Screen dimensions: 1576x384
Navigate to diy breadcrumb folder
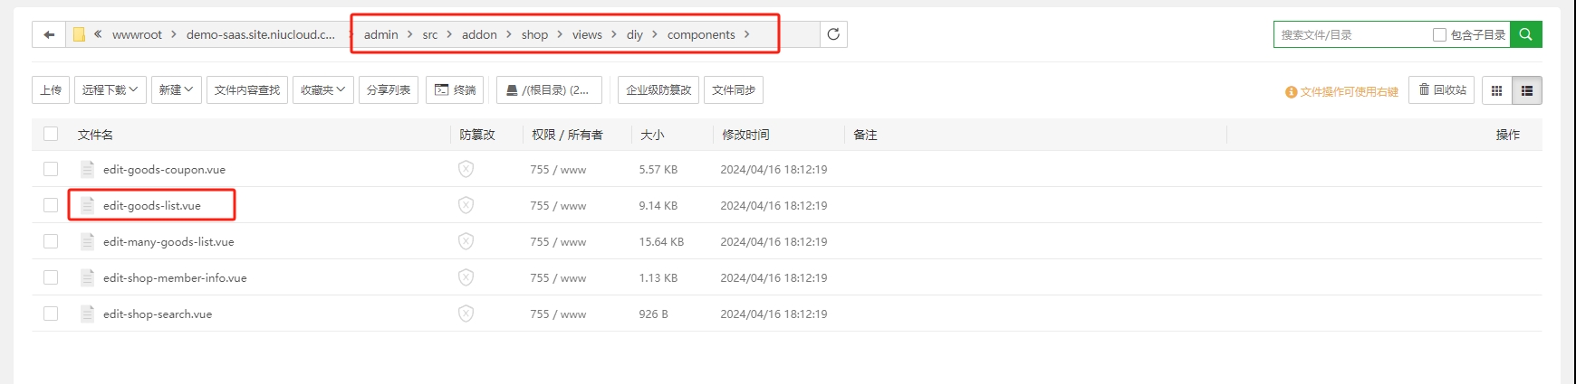(x=635, y=34)
